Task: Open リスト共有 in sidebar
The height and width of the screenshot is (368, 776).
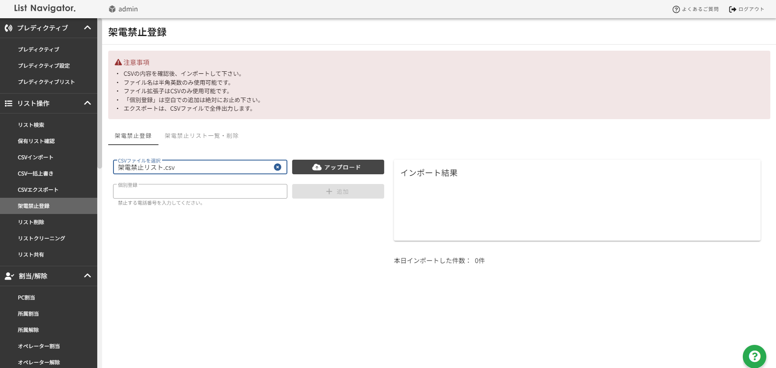Action: point(49,255)
